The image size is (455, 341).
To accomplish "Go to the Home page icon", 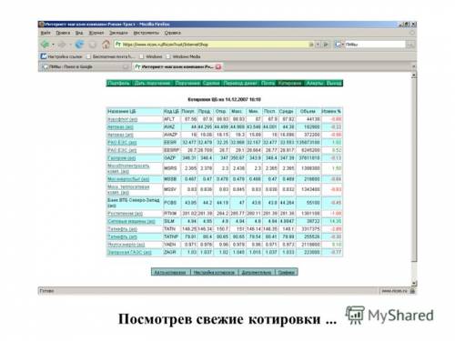I will 106,45.
